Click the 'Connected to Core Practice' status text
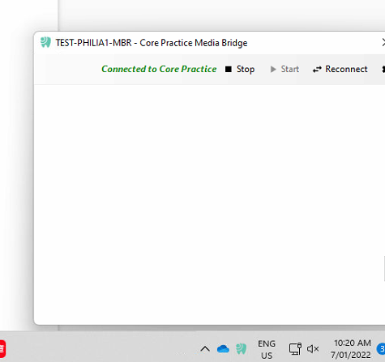The width and height of the screenshot is (385, 362). pyautogui.click(x=159, y=69)
